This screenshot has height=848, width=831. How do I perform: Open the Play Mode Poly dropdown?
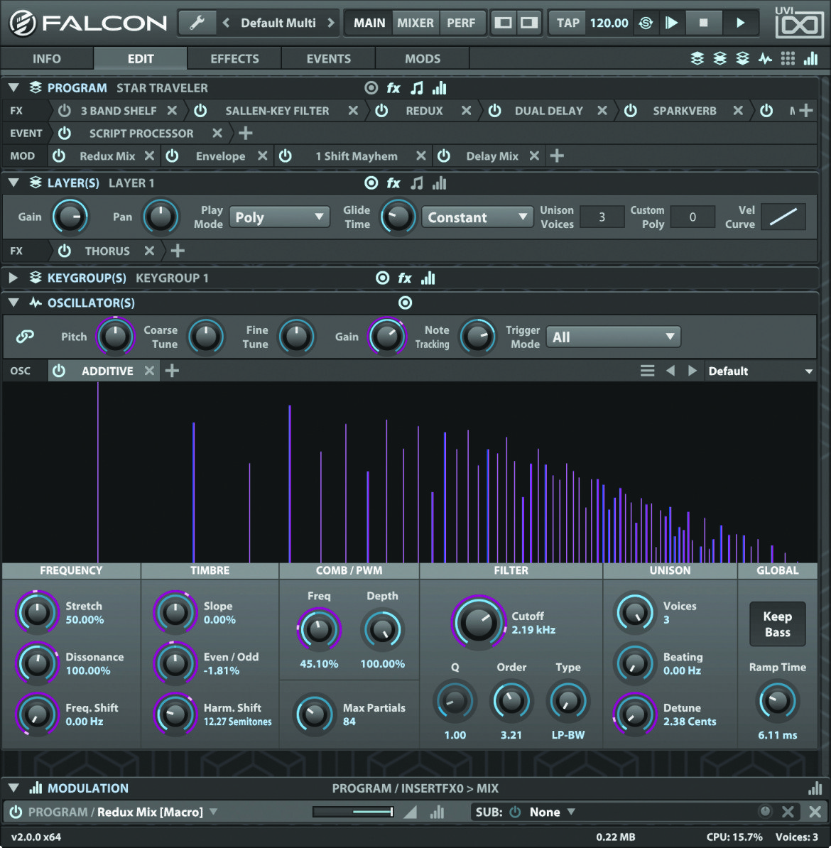pyautogui.click(x=279, y=217)
